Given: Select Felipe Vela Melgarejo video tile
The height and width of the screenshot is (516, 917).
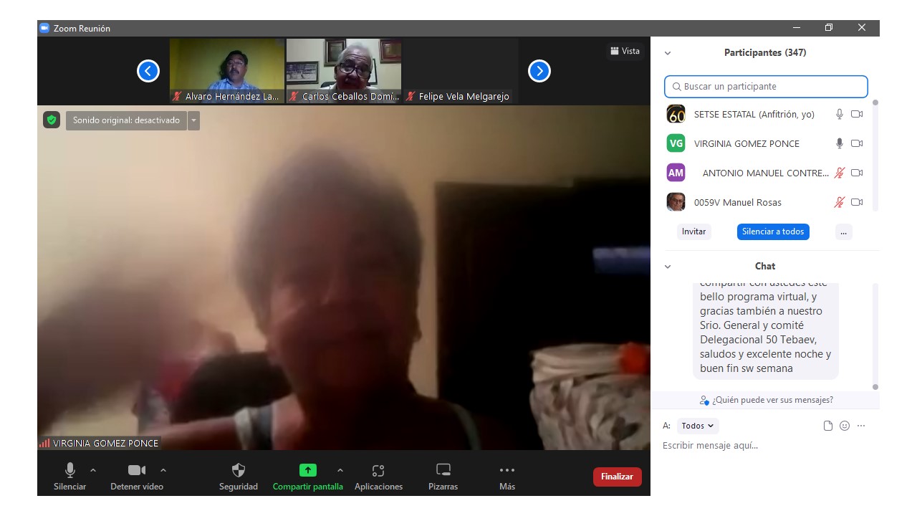Looking at the screenshot, I should point(461,71).
